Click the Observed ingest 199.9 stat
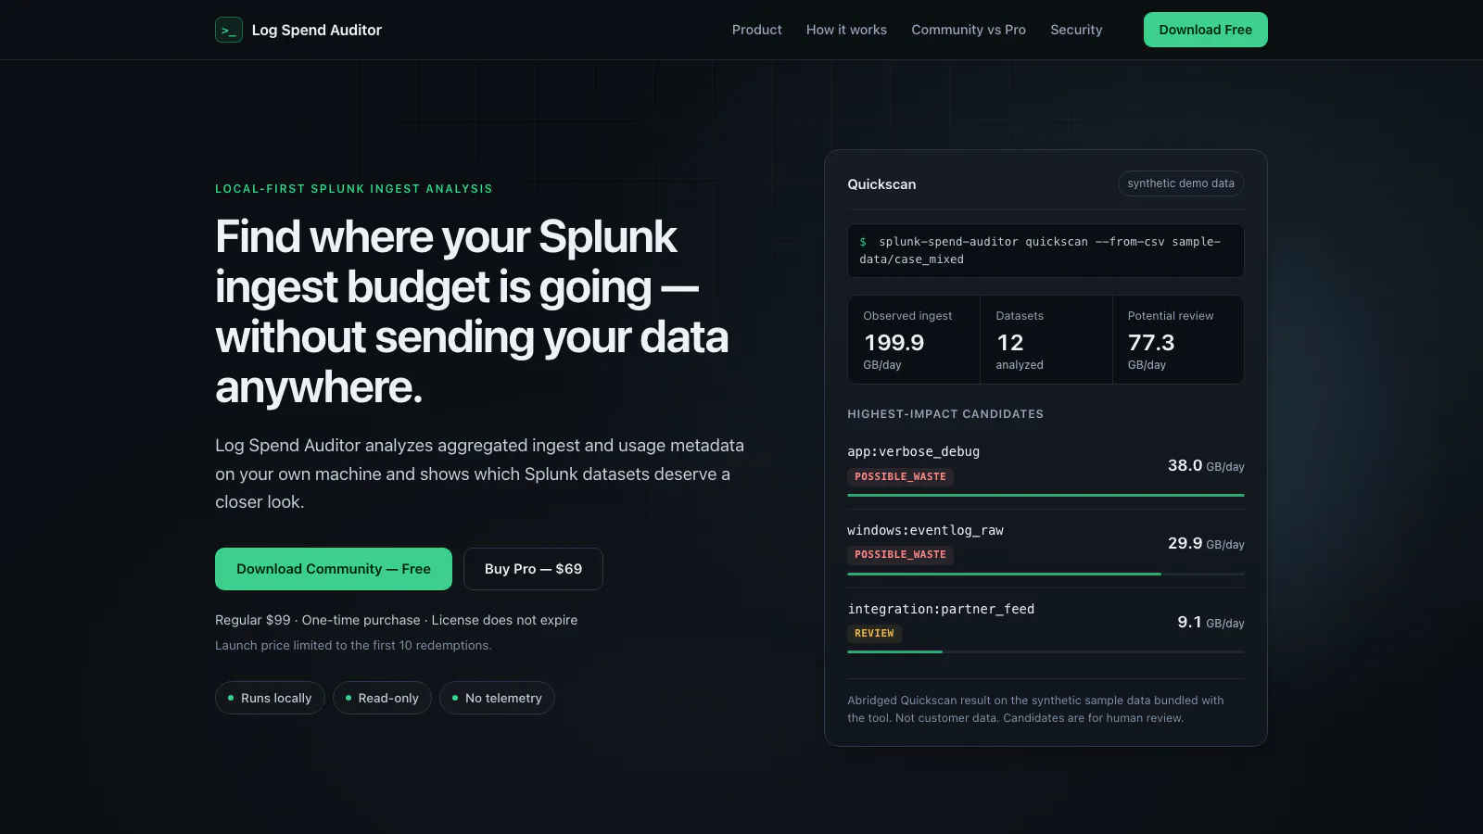This screenshot has height=834, width=1483. 914,340
